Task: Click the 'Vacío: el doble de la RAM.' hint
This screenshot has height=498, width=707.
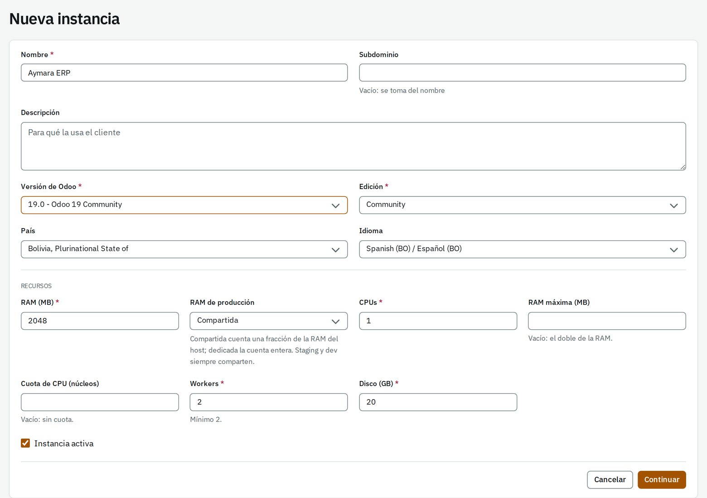Action: pos(570,338)
